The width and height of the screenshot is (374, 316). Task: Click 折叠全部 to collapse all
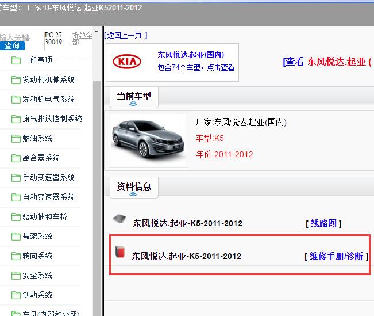click(x=82, y=39)
